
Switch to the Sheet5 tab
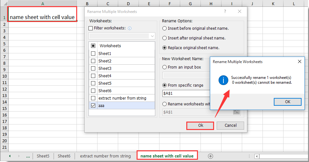pos(43,156)
